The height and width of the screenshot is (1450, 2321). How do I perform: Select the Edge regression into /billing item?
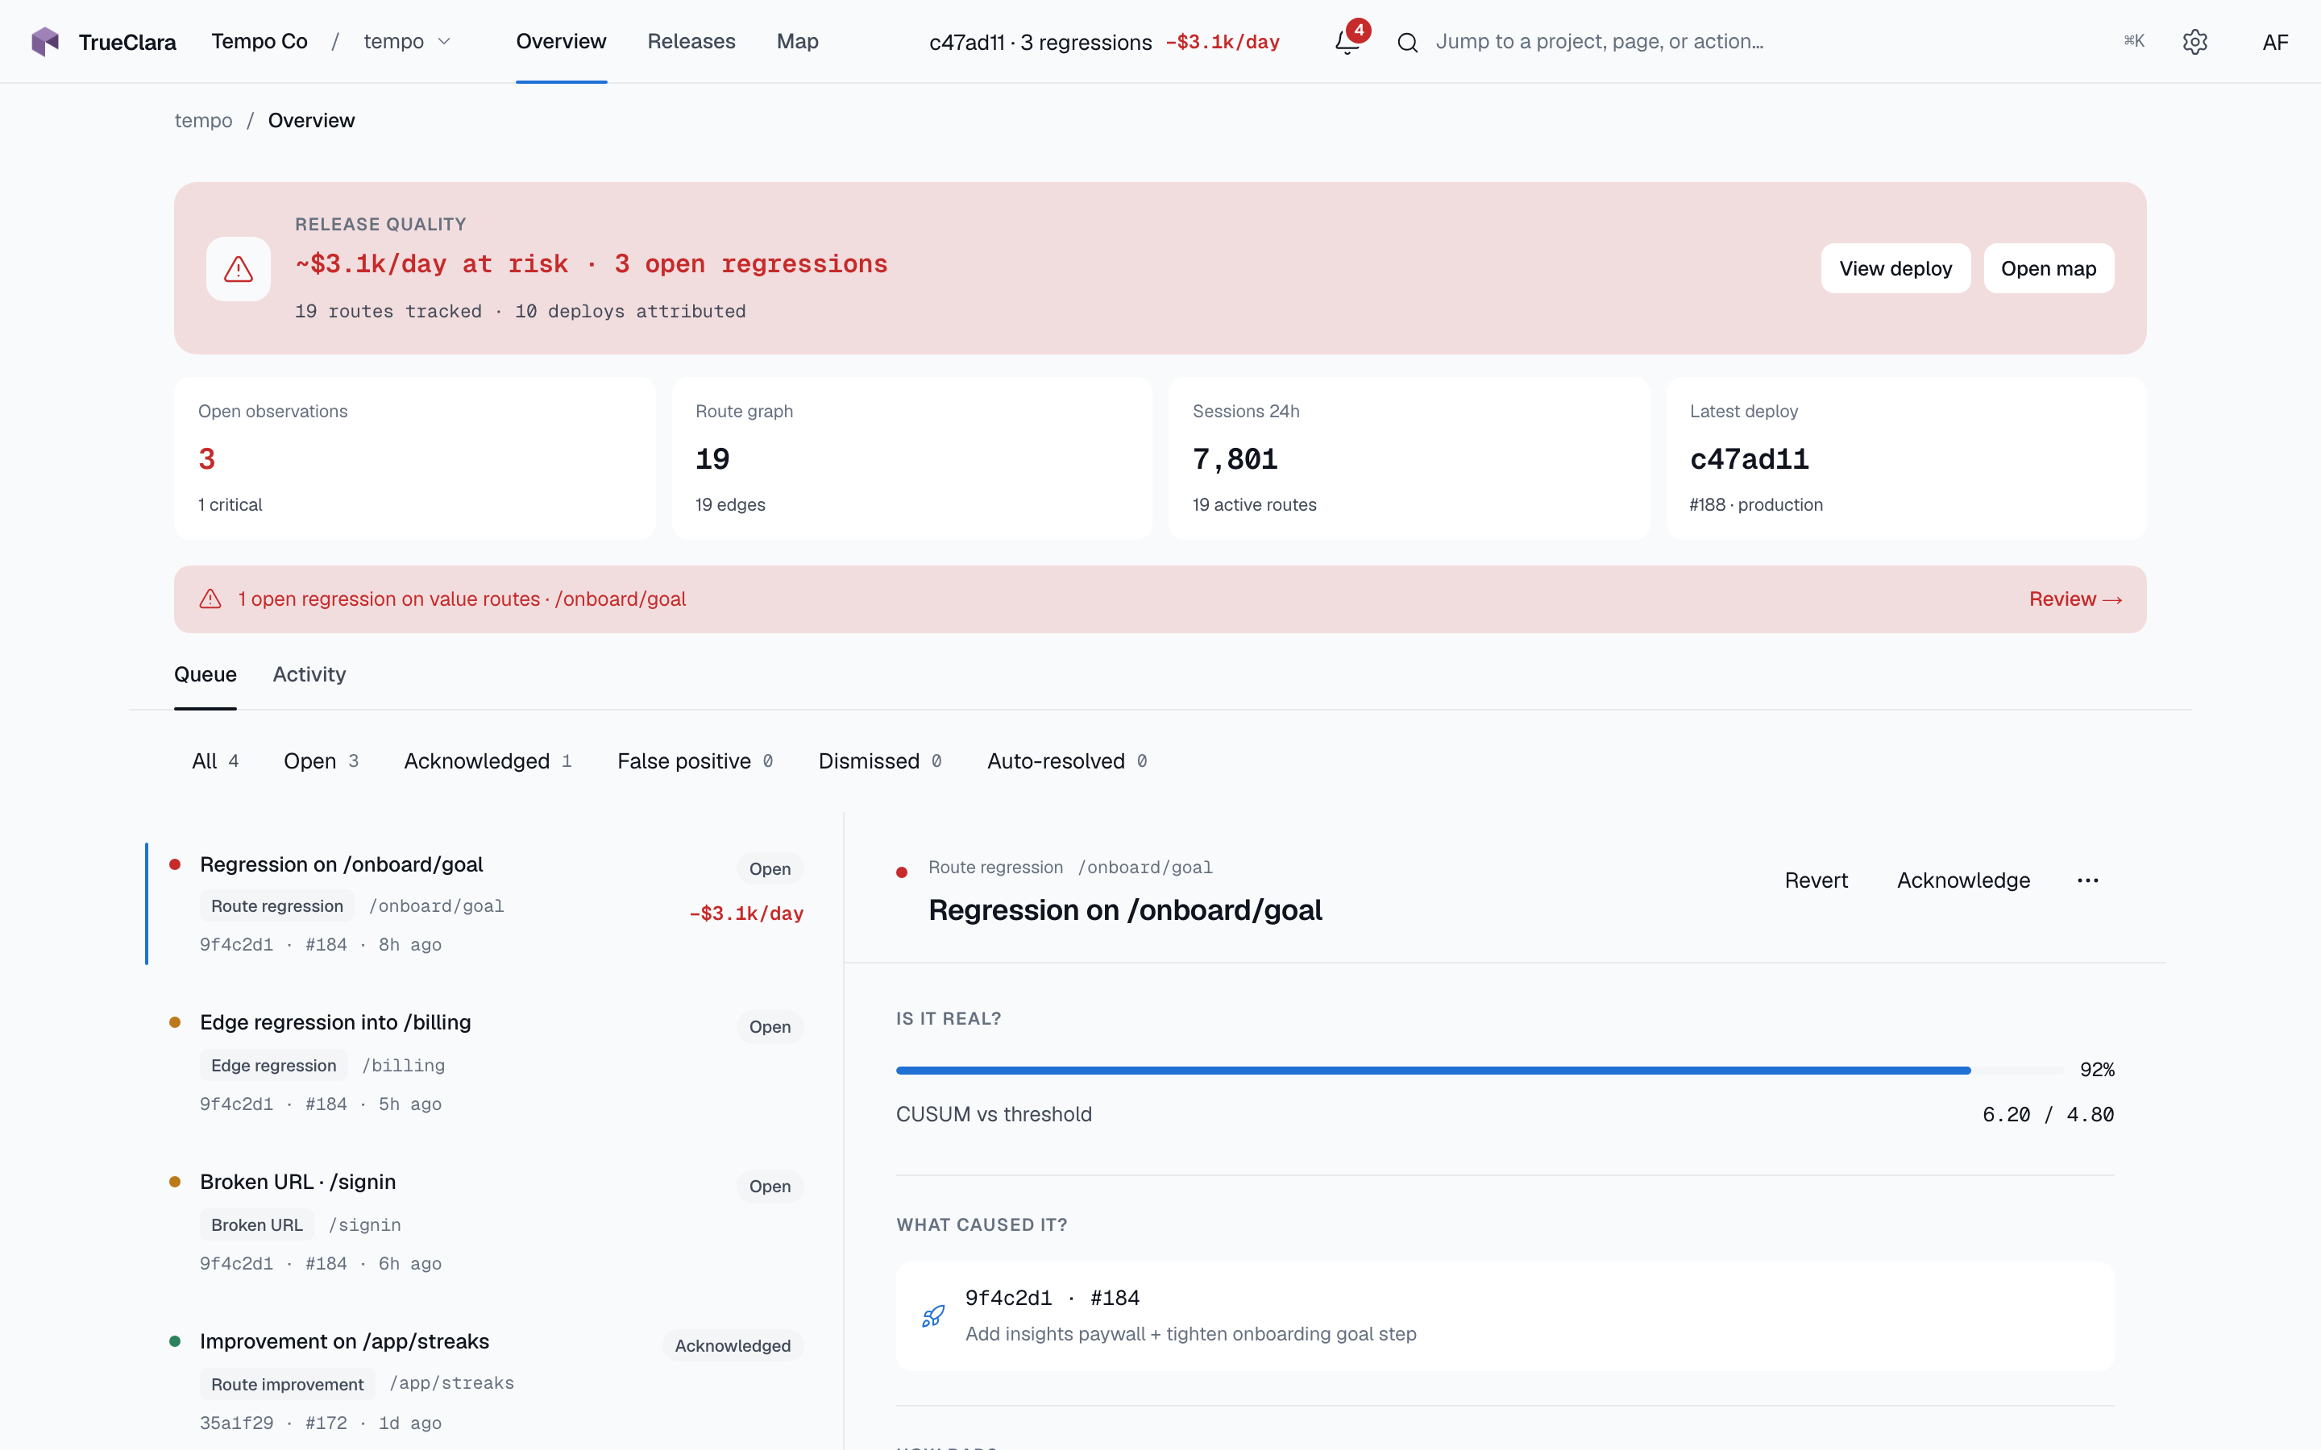(486, 1062)
